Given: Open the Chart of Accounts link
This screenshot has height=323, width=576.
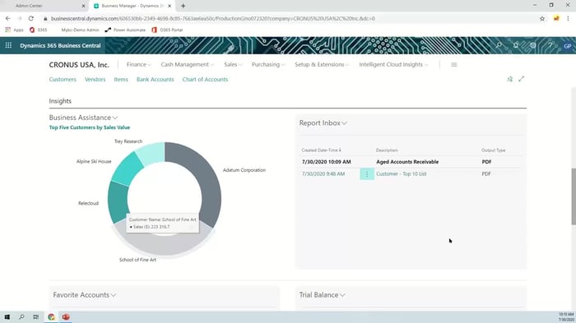Looking at the screenshot, I should tap(205, 79).
